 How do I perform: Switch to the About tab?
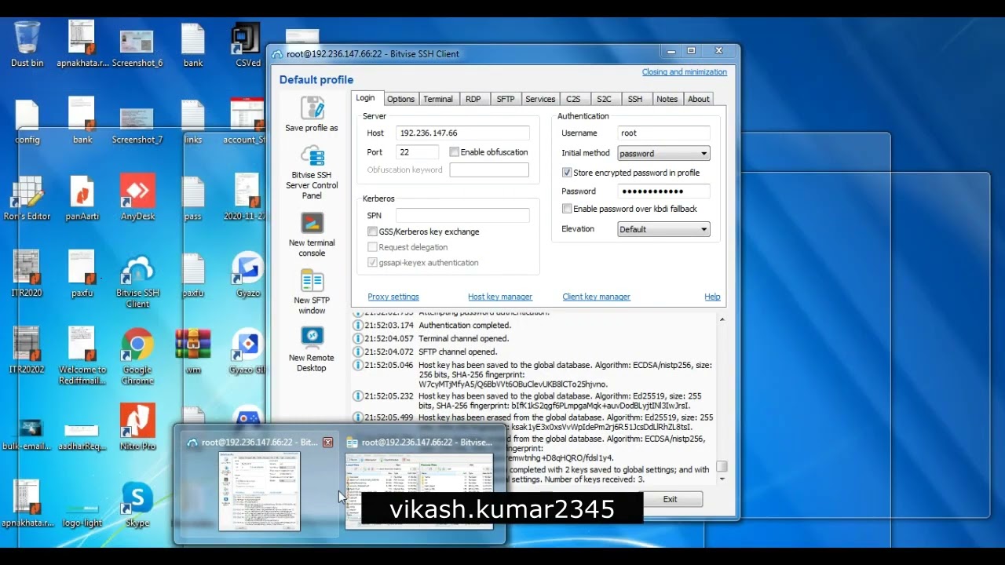698,99
